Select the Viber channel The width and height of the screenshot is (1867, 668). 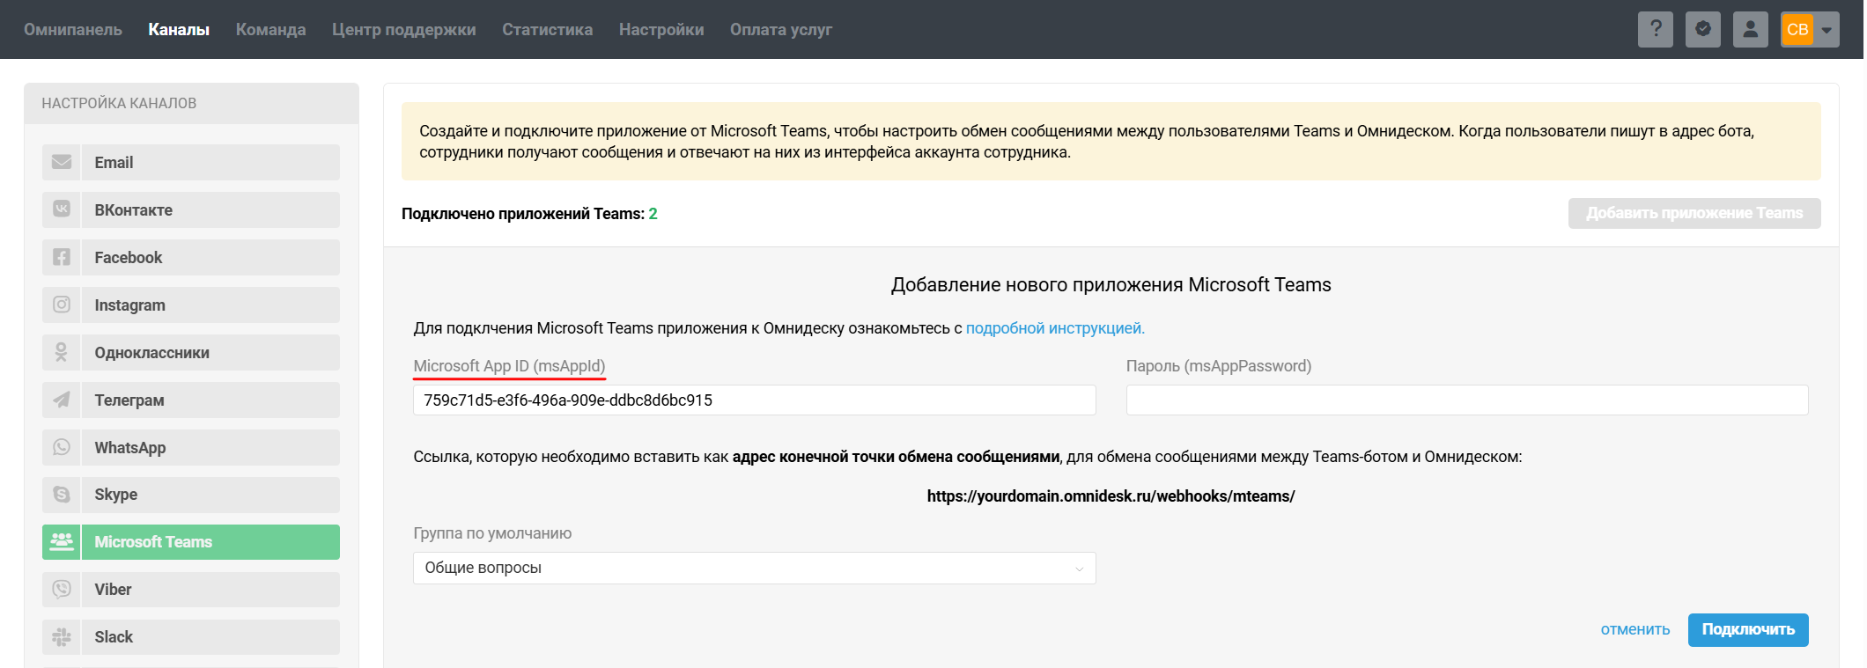[191, 590]
